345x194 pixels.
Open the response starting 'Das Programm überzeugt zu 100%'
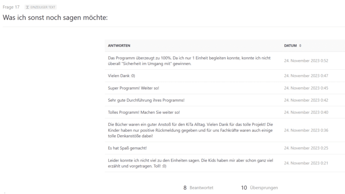coord(189,61)
